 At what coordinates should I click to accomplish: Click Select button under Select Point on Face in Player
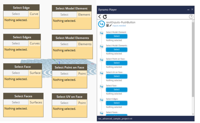point(117,63)
